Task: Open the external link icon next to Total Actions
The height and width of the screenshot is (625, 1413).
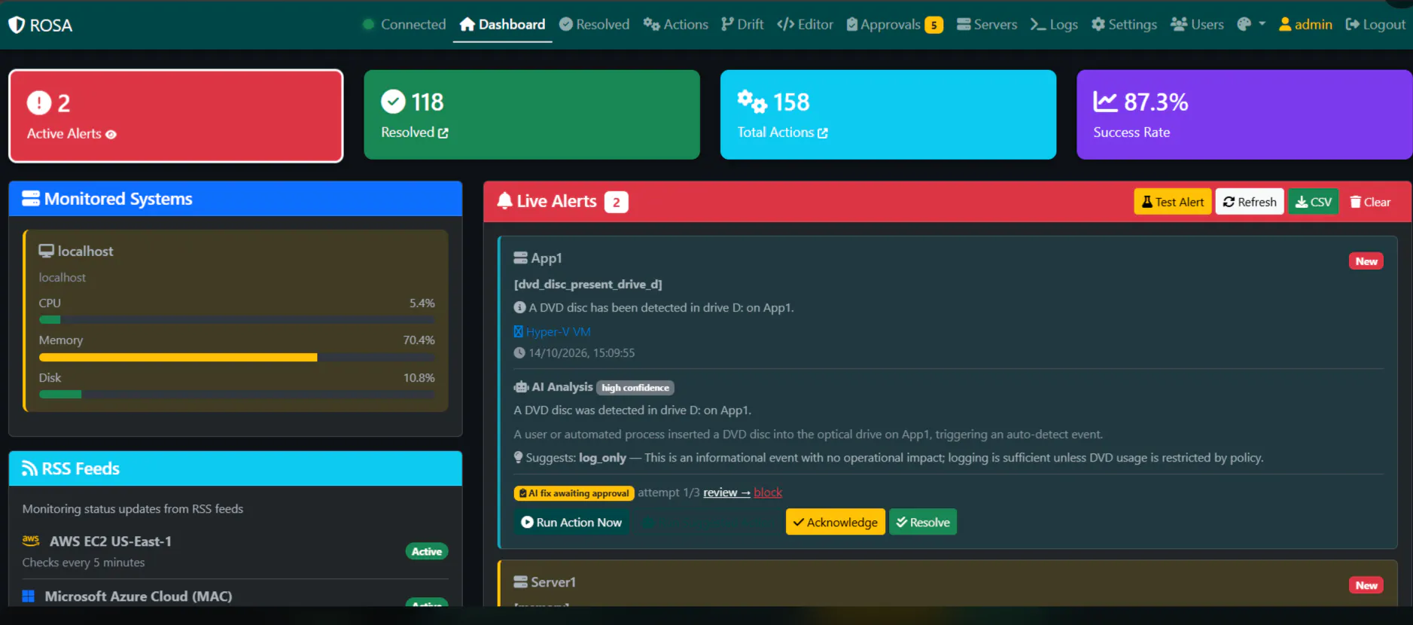Action: tap(823, 133)
